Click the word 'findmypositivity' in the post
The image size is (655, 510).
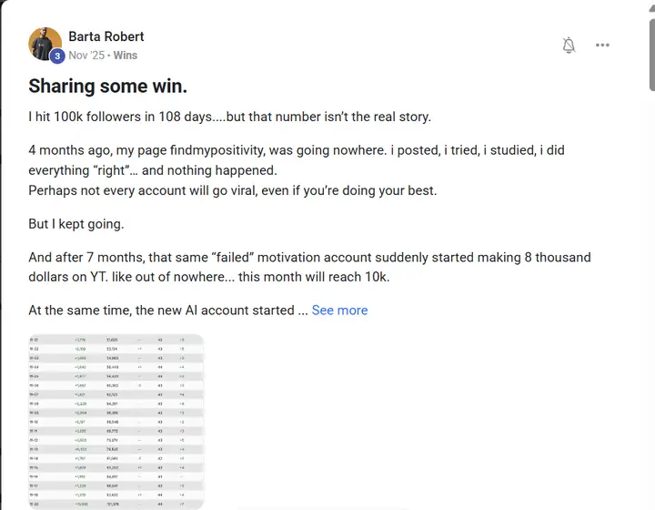point(217,150)
